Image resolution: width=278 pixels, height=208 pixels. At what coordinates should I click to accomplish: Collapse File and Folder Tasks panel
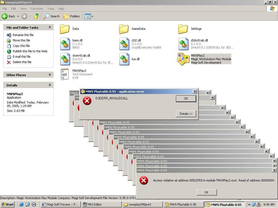(50, 27)
